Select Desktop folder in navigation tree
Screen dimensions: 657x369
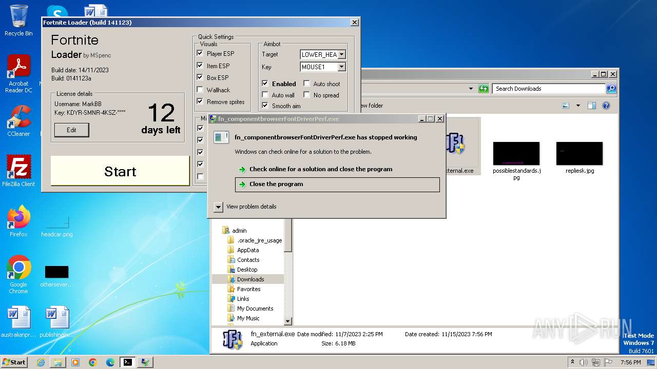click(247, 270)
